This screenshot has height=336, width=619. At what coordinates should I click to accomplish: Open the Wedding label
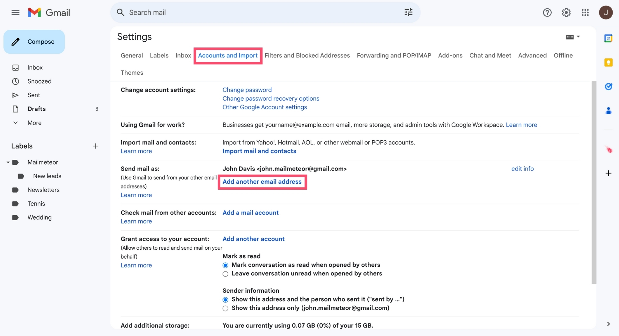[x=39, y=217]
